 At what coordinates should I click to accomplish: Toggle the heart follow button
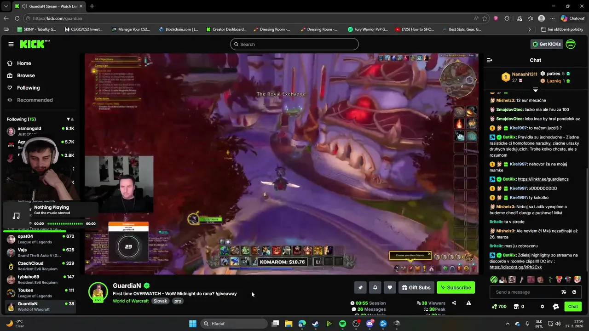pyautogui.click(x=390, y=288)
